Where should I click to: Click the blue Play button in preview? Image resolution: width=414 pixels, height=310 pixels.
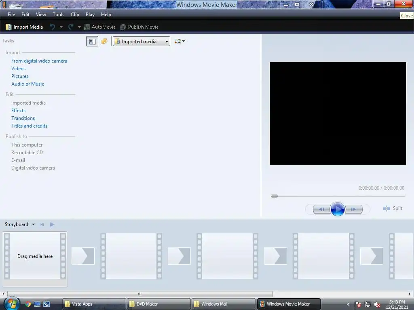pos(338,209)
